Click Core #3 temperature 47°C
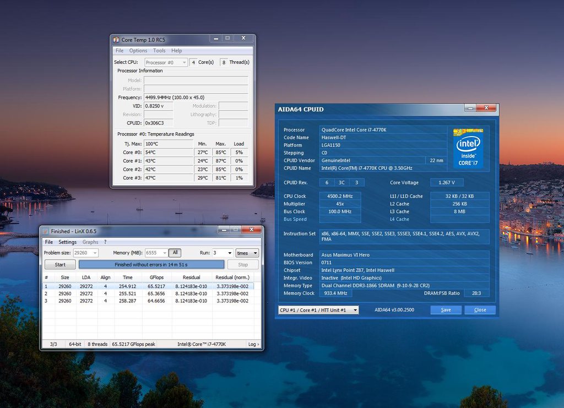The image size is (564, 408). click(x=169, y=178)
